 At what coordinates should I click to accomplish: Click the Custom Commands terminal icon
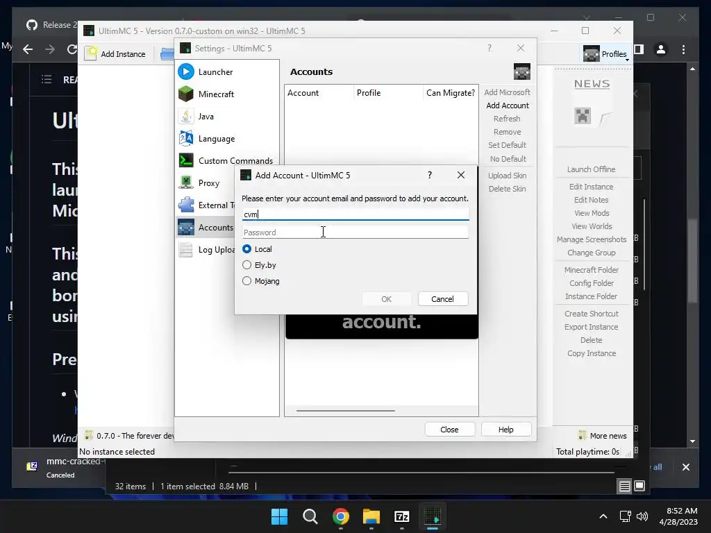pos(186,160)
